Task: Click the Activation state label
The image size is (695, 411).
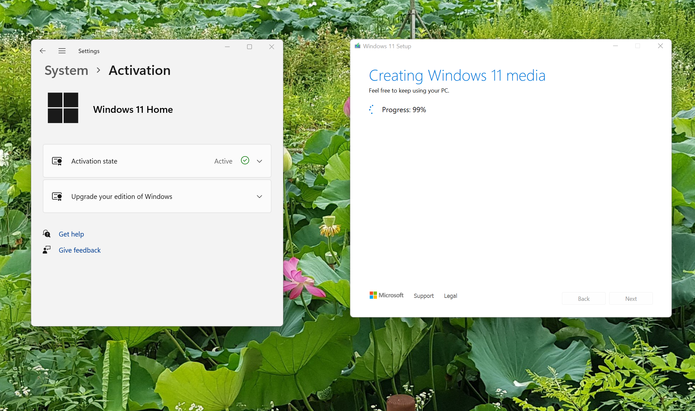Action: click(x=94, y=161)
